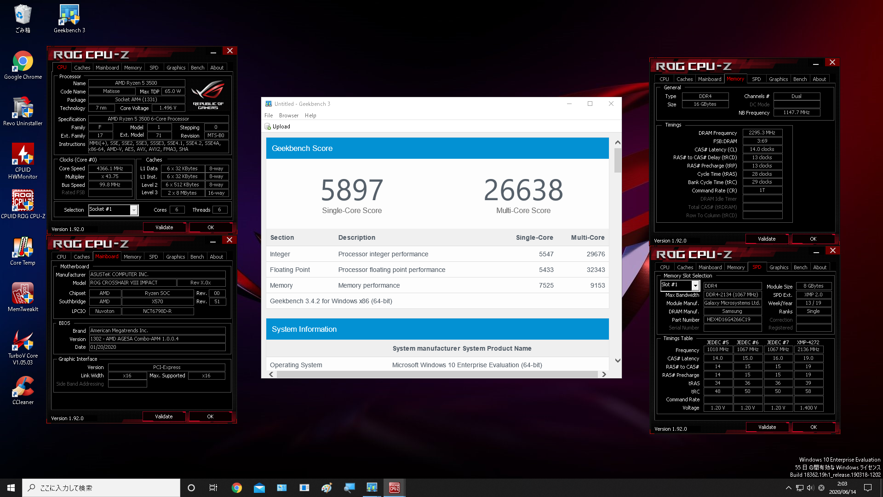Click Geekbench icon on taskbar
Screen dimensions: 883x497
pos(372,488)
